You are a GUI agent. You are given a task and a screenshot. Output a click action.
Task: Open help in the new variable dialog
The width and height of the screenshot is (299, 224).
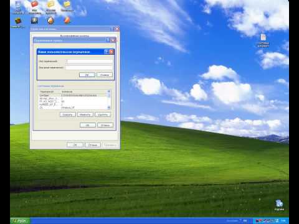pos(107,52)
